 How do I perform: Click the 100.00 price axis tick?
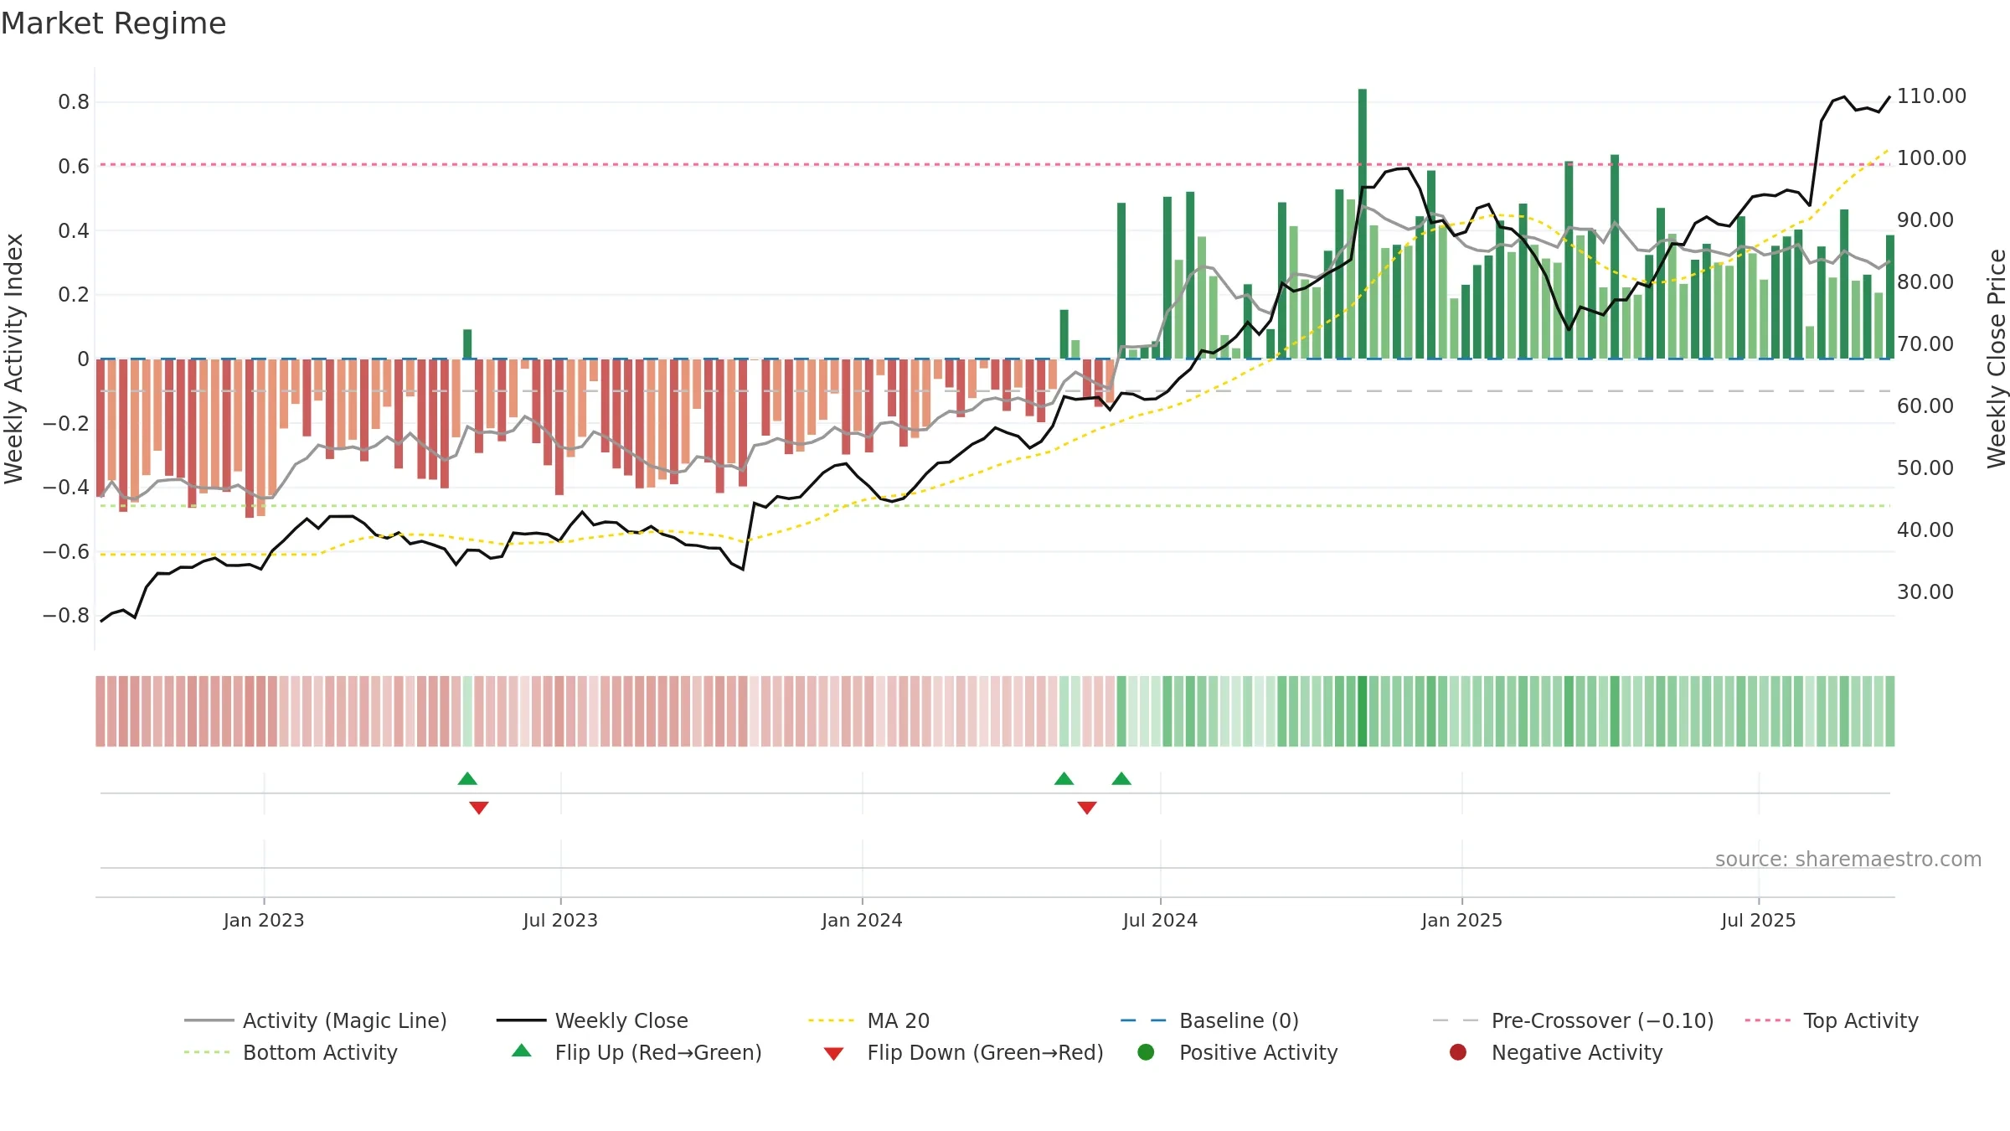click(1931, 158)
